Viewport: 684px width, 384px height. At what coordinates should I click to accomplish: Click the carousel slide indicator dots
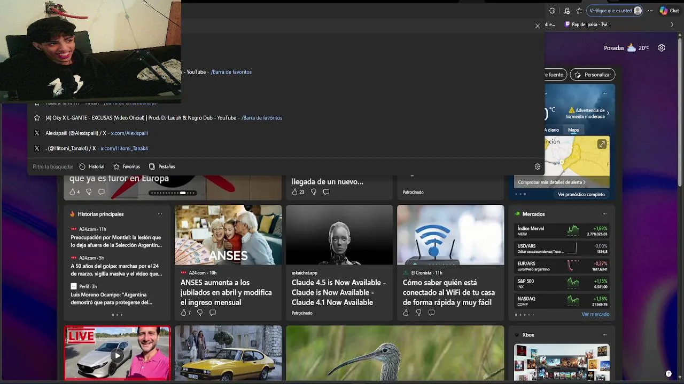pyautogui.click(x=173, y=193)
